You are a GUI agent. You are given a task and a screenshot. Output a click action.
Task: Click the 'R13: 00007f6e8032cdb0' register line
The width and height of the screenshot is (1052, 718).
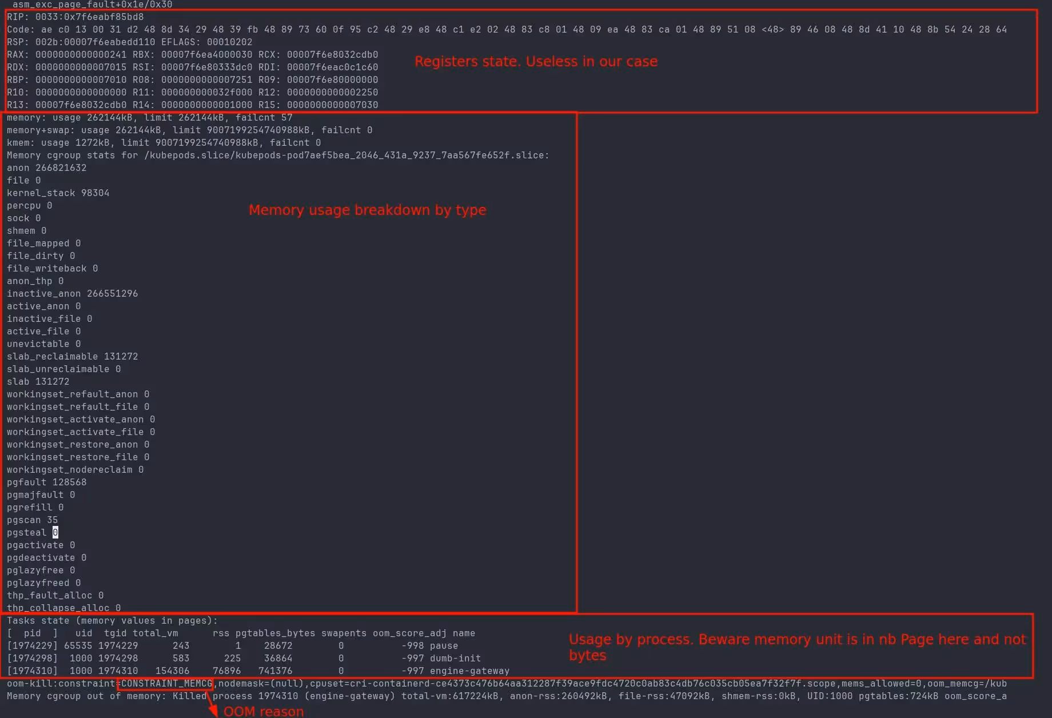click(193, 105)
